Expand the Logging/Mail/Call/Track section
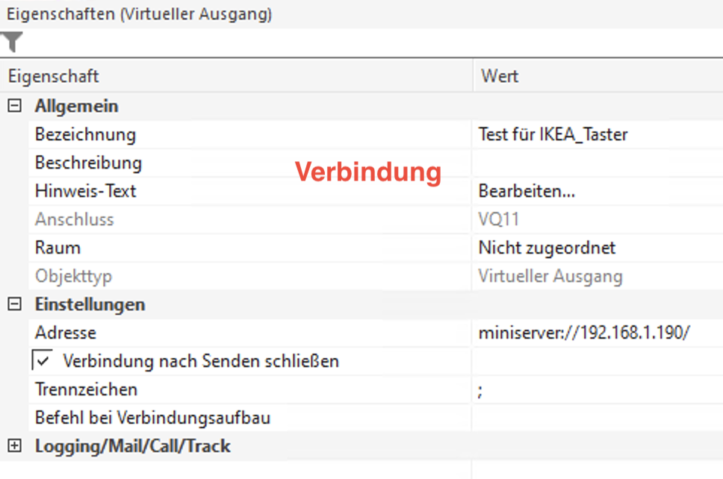This screenshot has width=723, height=479. click(x=14, y=446)
